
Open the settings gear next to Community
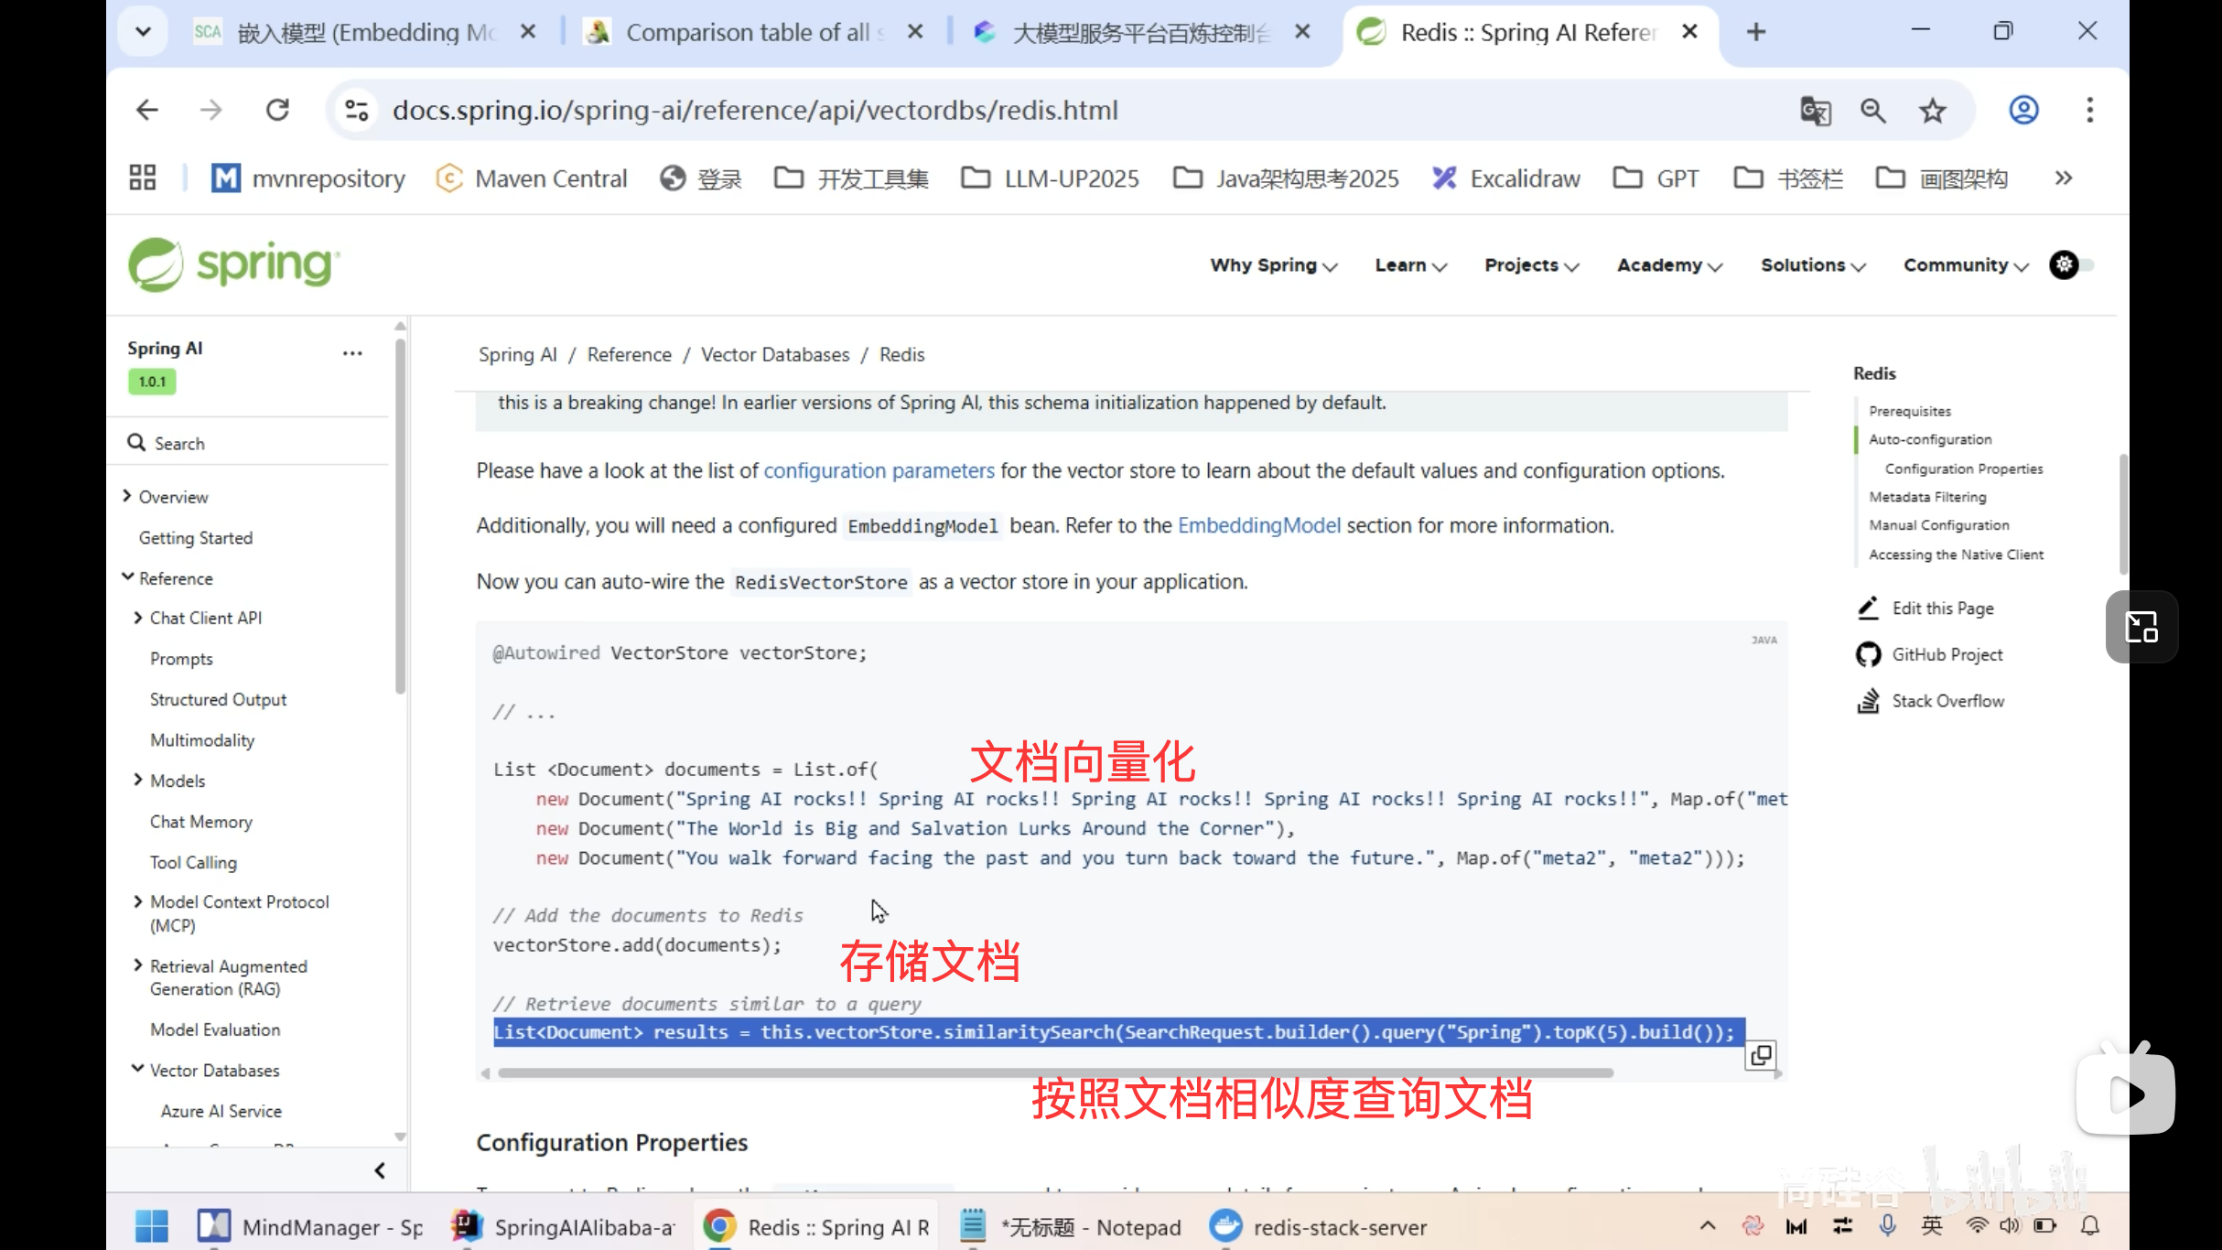[x=2066, y=264]
